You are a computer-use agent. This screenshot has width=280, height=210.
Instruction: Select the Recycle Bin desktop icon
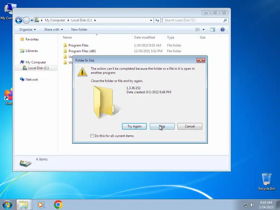click(266, 182)
